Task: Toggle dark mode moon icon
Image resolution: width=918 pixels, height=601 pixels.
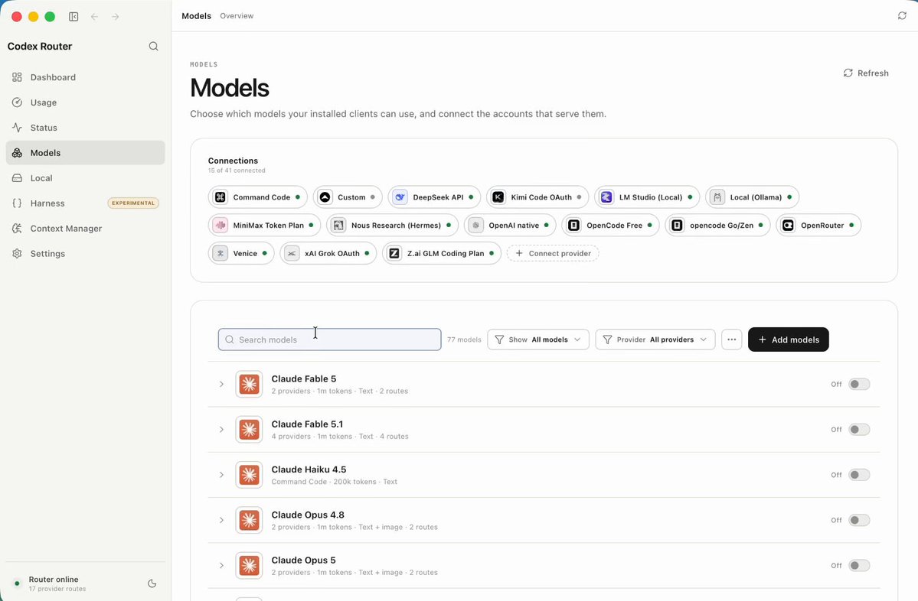Action: 152,583
